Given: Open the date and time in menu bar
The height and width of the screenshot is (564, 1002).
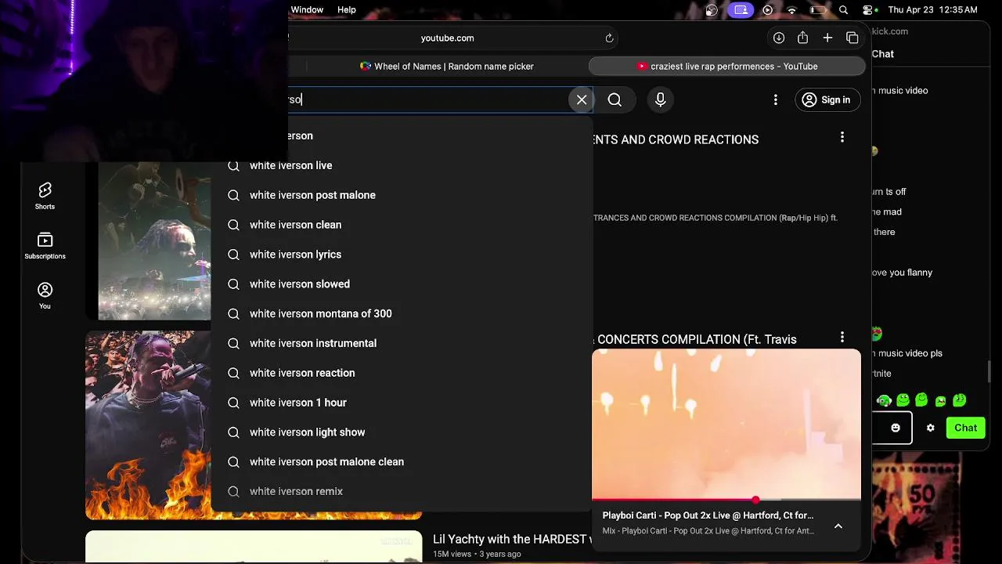Looking at the screenshot, I should 932,10.
